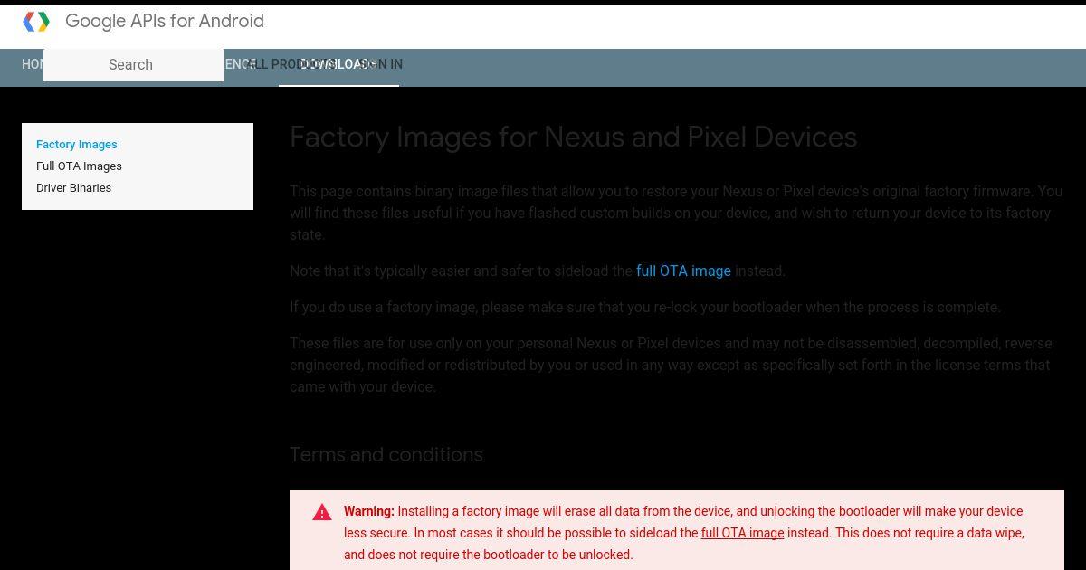Open Driver Binaries in the sidebar
This screenshot has width=1086, height=570.
point(73,187)
